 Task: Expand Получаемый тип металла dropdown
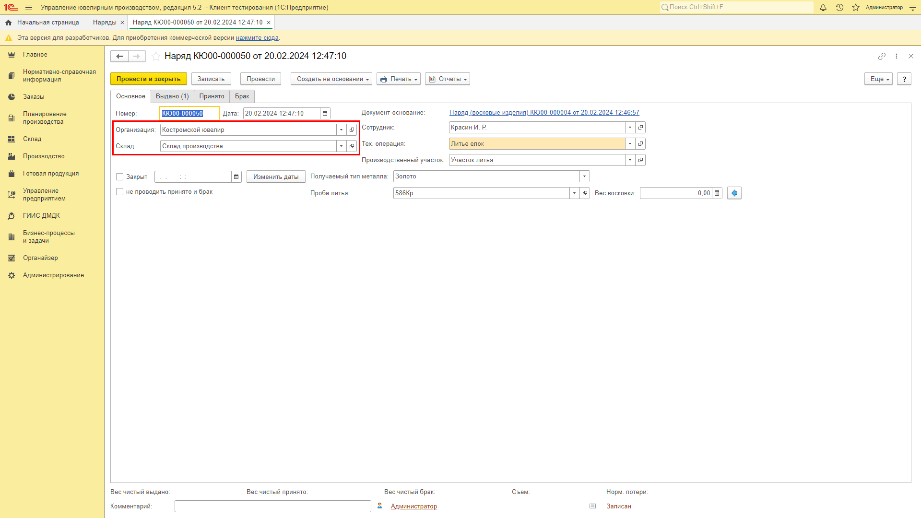[585, 177]
